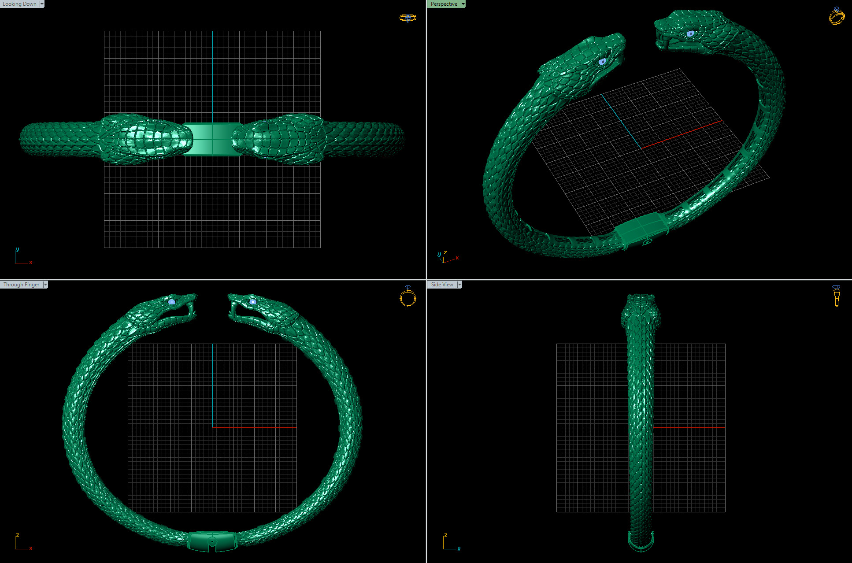Screen dimensions: 852x563
Task: Open the Side View viewport dropdown arrow
Action: pyautogui.click(x=459, y=285)
